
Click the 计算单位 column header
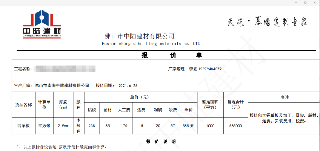click(44, 105)
